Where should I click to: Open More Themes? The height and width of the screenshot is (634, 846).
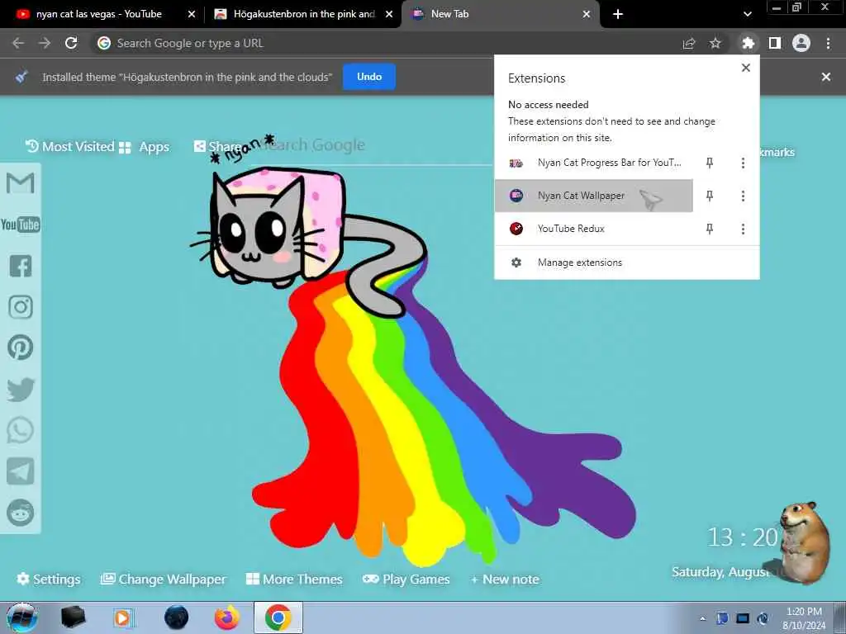(x=294, y=579)
